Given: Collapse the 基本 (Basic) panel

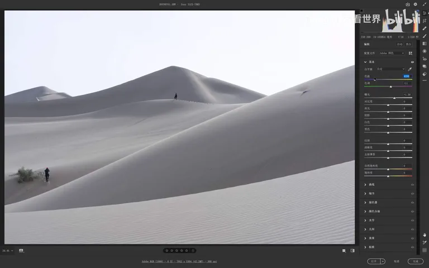Looking at the screenshot, I should coord(365,62).
